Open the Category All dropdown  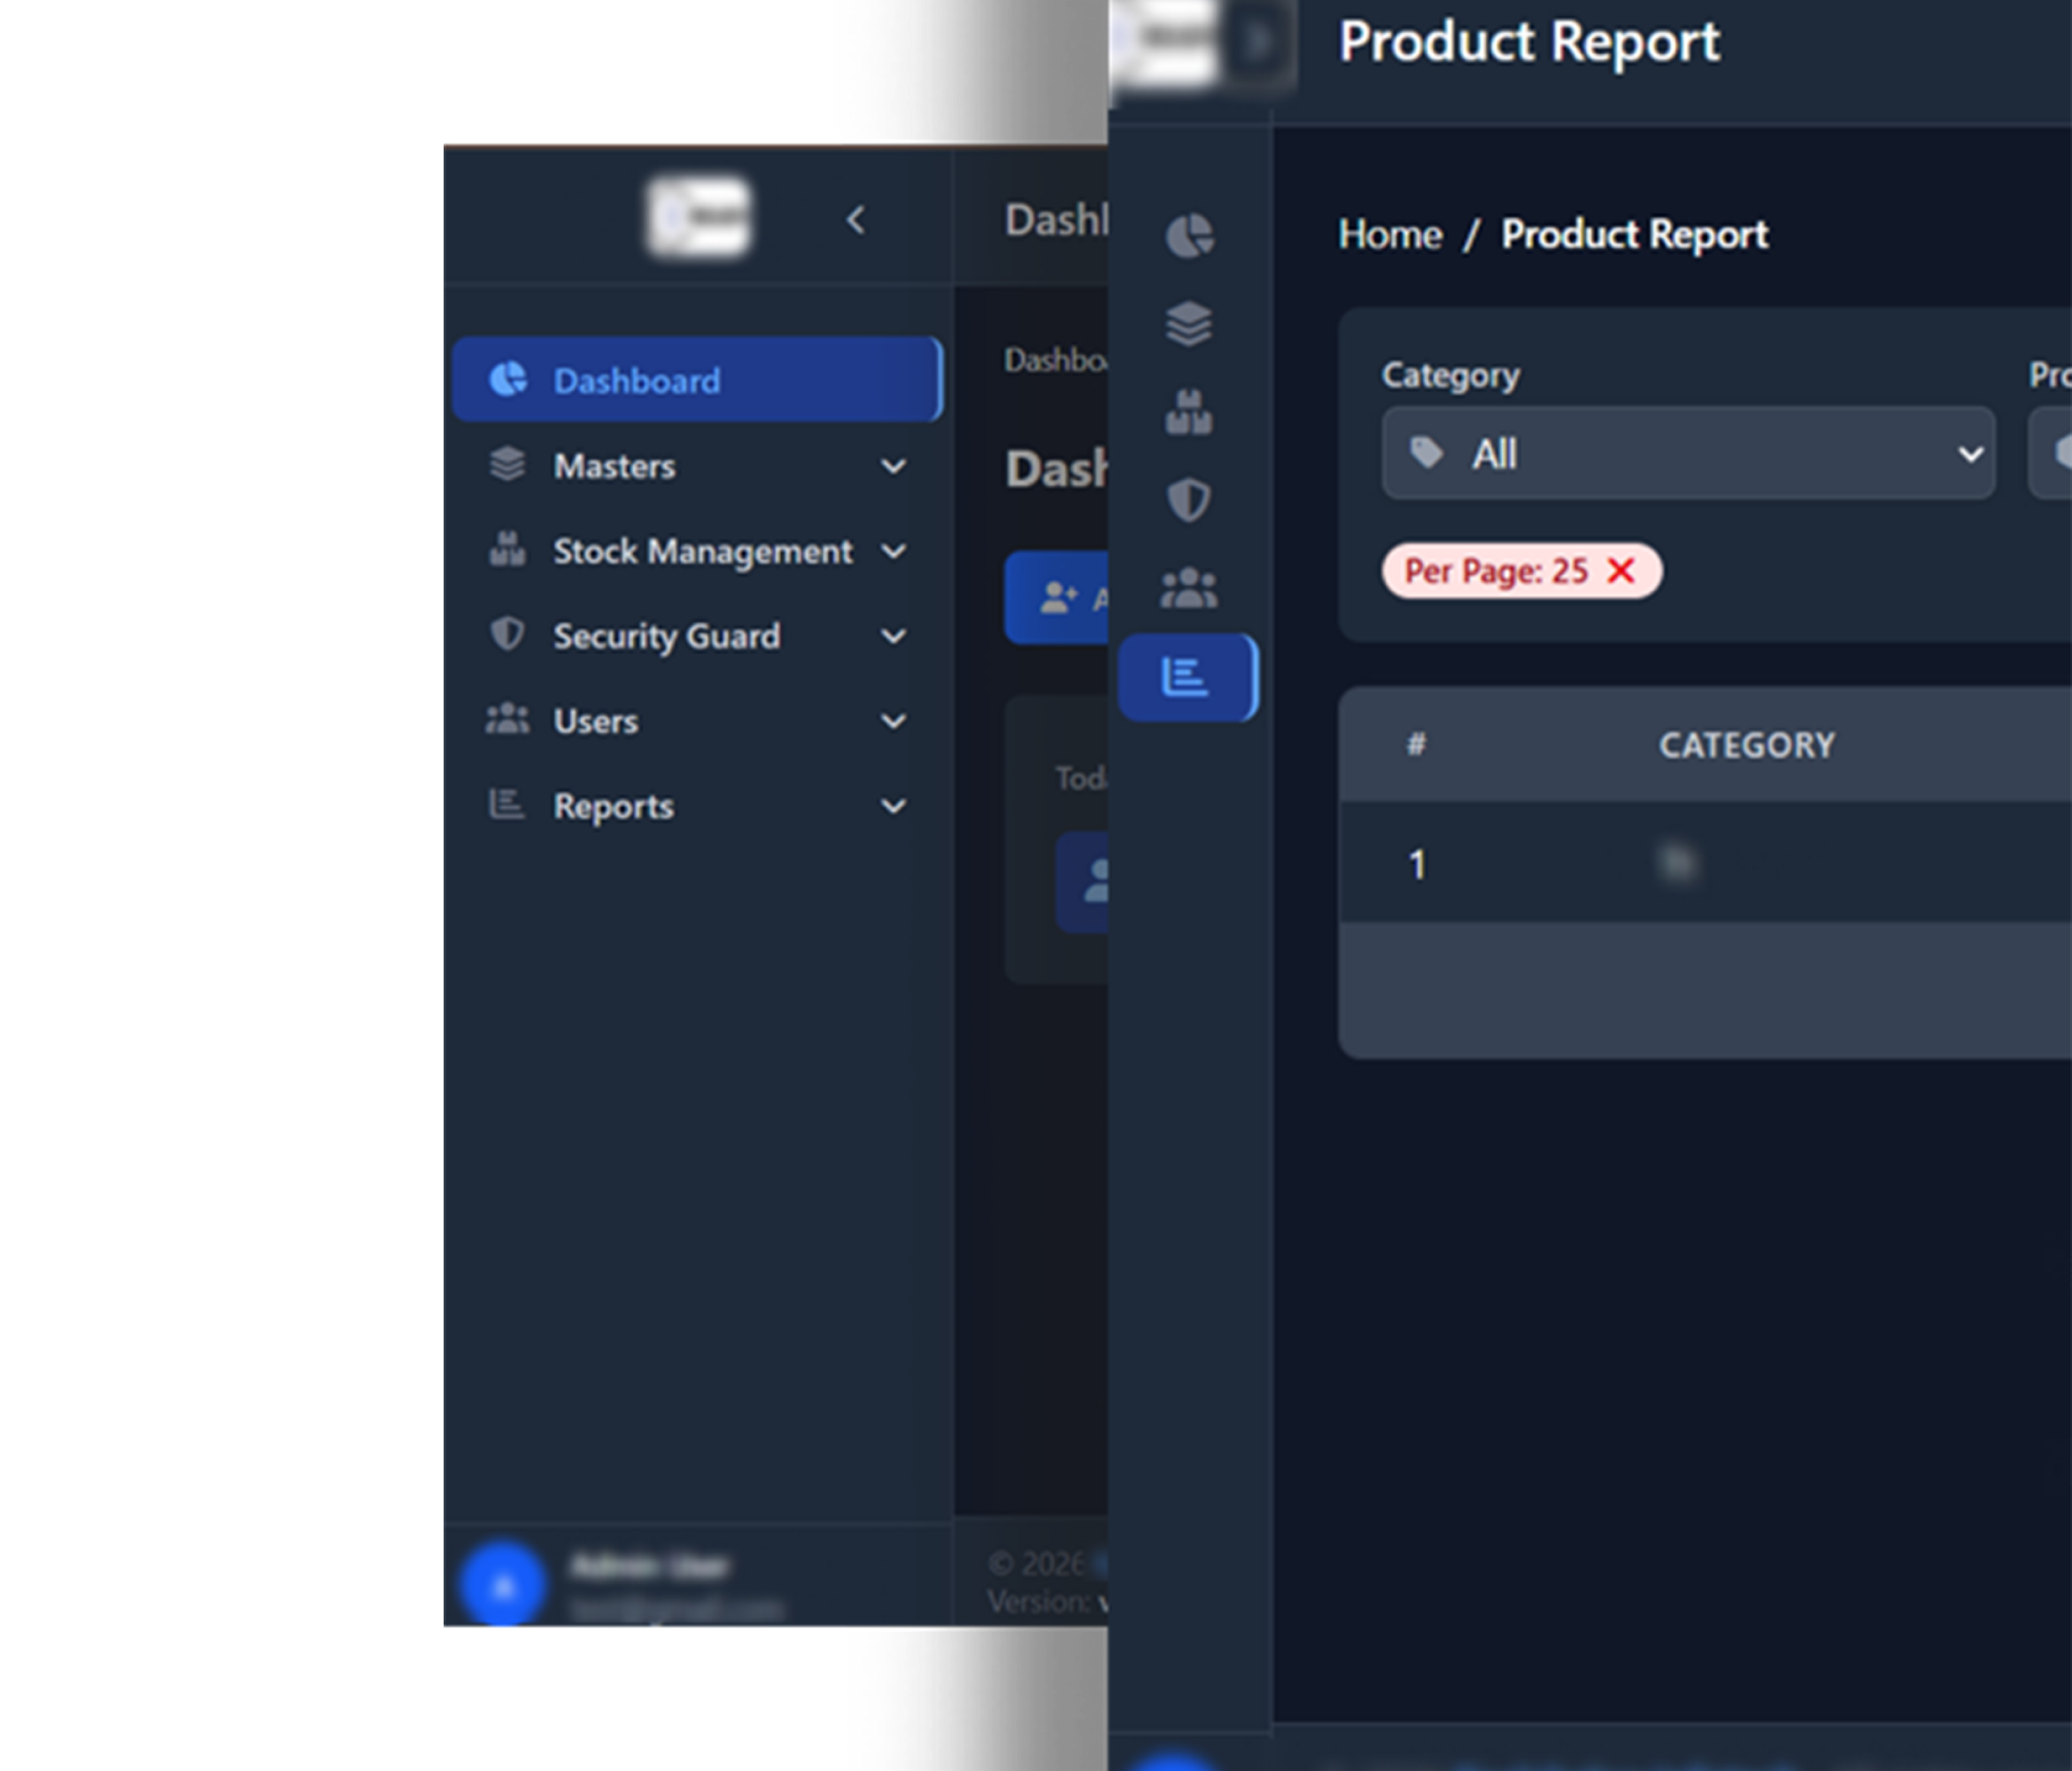tap(1688, 453)
